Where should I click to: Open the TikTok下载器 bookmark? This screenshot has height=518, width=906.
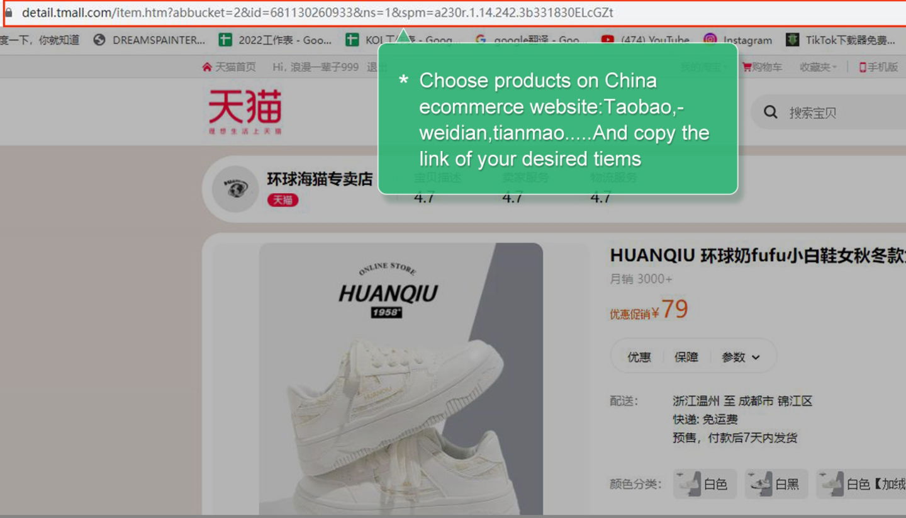tap(840, 40)
